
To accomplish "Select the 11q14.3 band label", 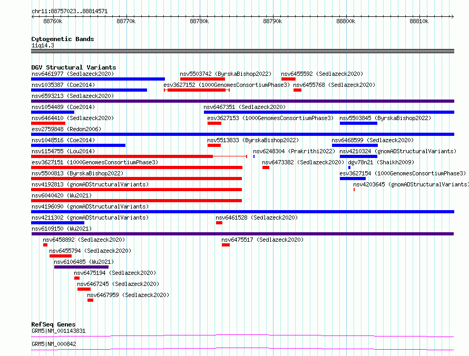I will click(43, 45).
